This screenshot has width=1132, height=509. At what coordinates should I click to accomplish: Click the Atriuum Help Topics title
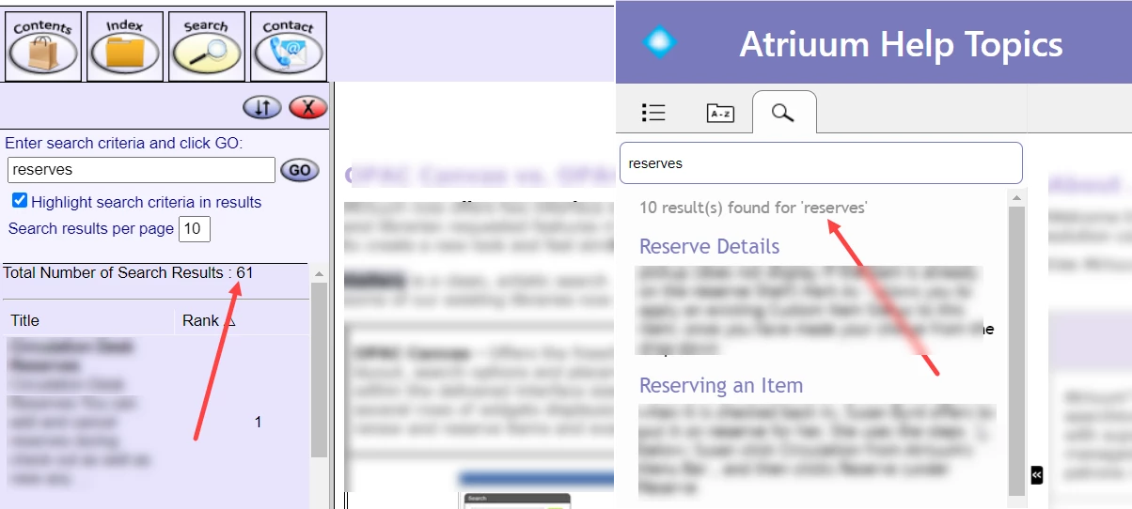pos(902,44)
